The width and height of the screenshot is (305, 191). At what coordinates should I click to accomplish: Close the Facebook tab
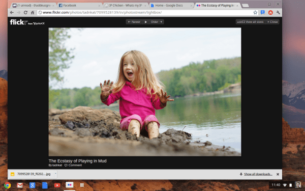pyautogui.click(x=100, y=6)
